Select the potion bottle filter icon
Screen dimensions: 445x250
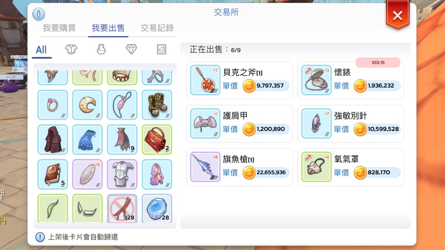pos(102,50)
